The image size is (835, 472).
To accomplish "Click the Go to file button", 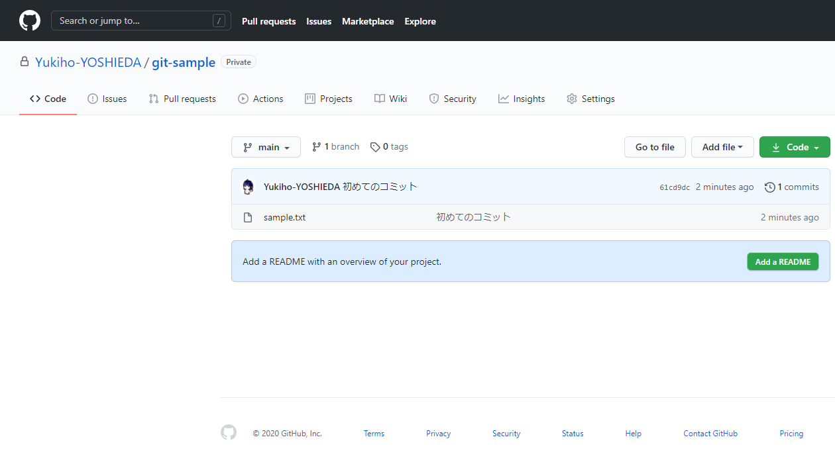I will pos(655,147).
